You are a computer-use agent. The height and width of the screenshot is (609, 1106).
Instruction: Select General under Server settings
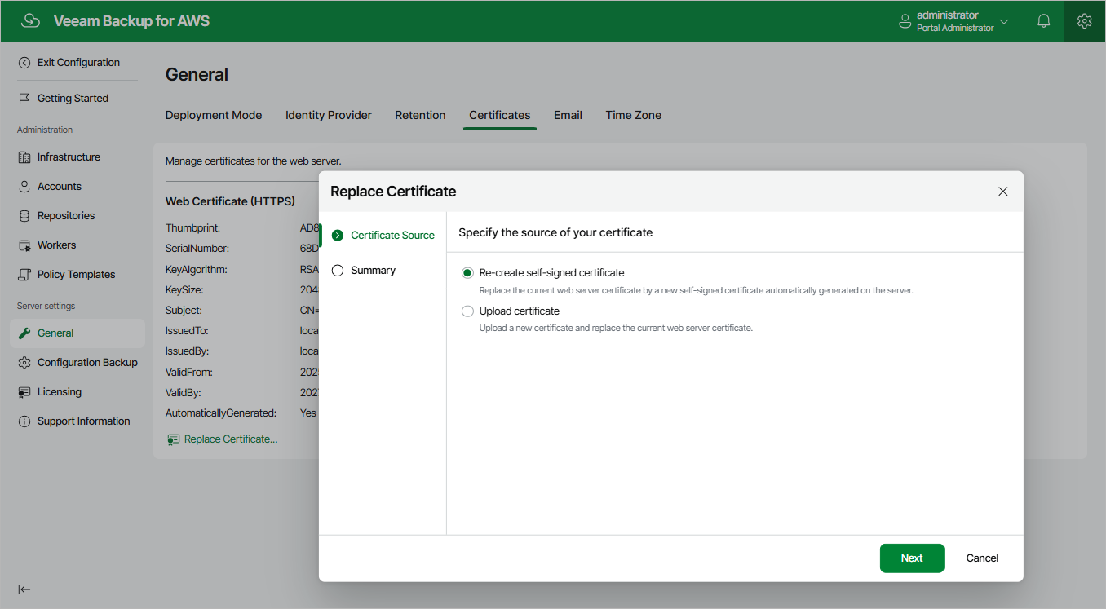point(77,333)
